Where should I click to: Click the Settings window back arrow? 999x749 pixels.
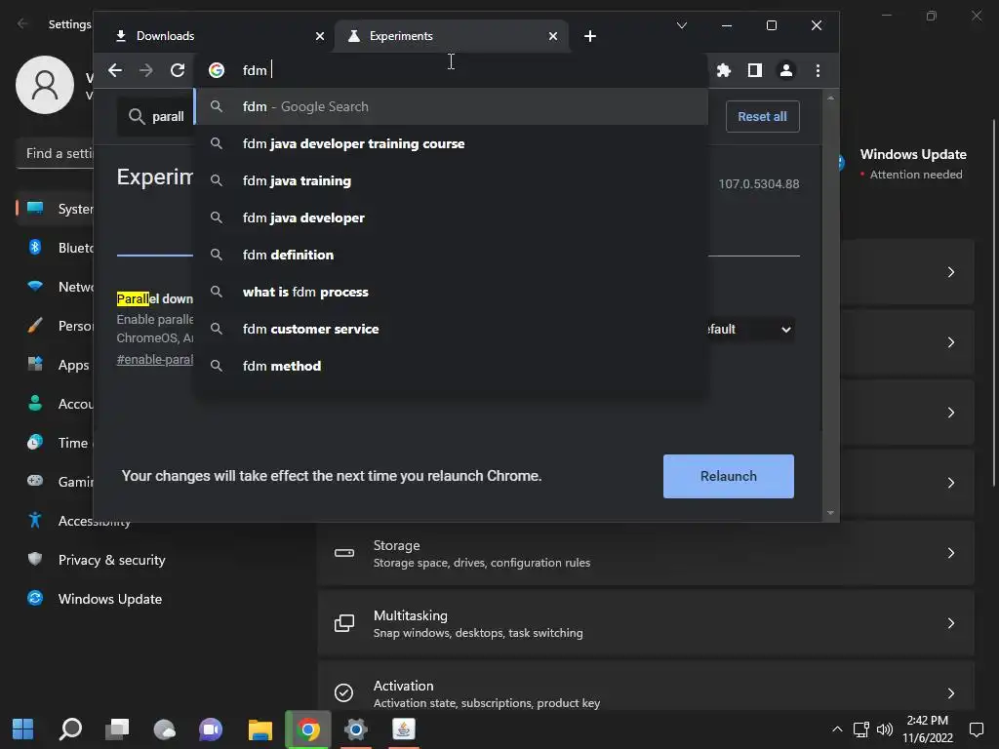point(22,24)
